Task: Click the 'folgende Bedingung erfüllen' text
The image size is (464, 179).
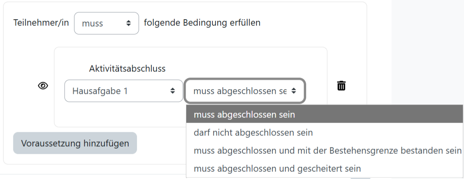Action: (x=202, y=23)
